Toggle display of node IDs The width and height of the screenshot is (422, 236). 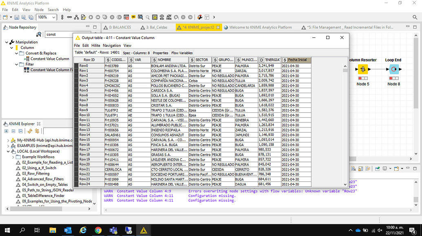tap(162, 17)
